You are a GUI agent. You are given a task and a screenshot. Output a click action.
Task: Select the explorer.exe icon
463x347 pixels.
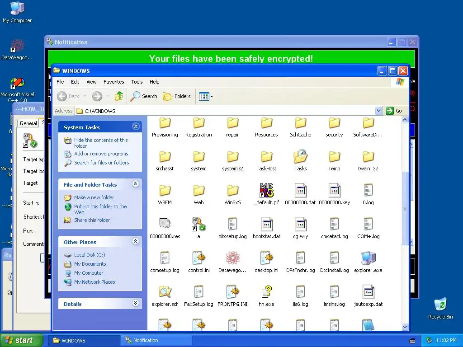coord(368,258)
